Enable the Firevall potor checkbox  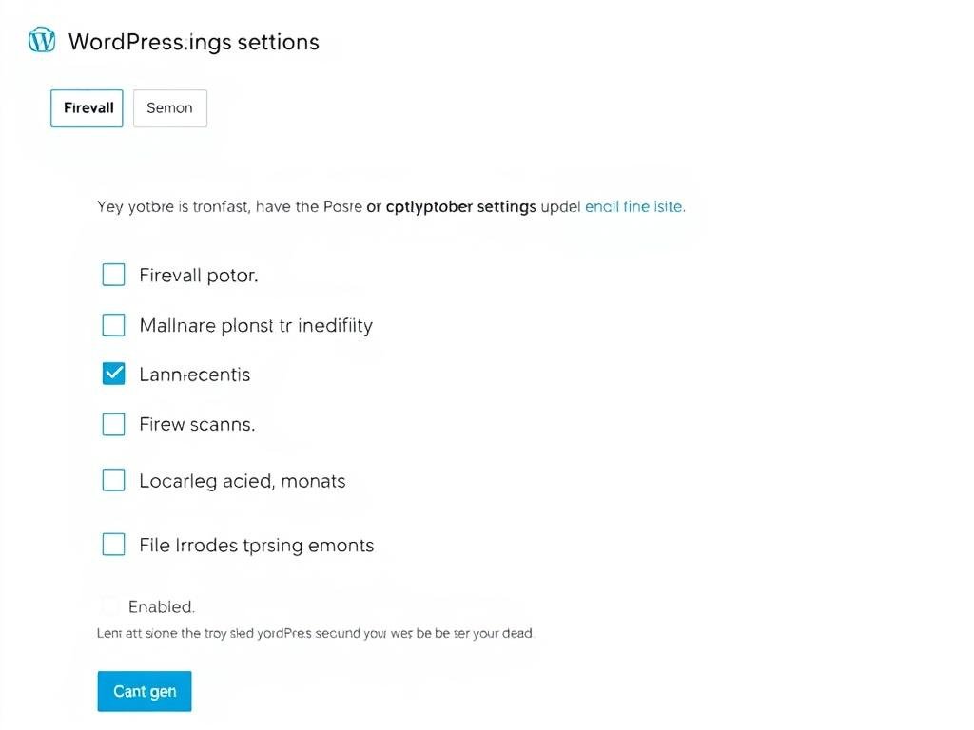(113, 274)
